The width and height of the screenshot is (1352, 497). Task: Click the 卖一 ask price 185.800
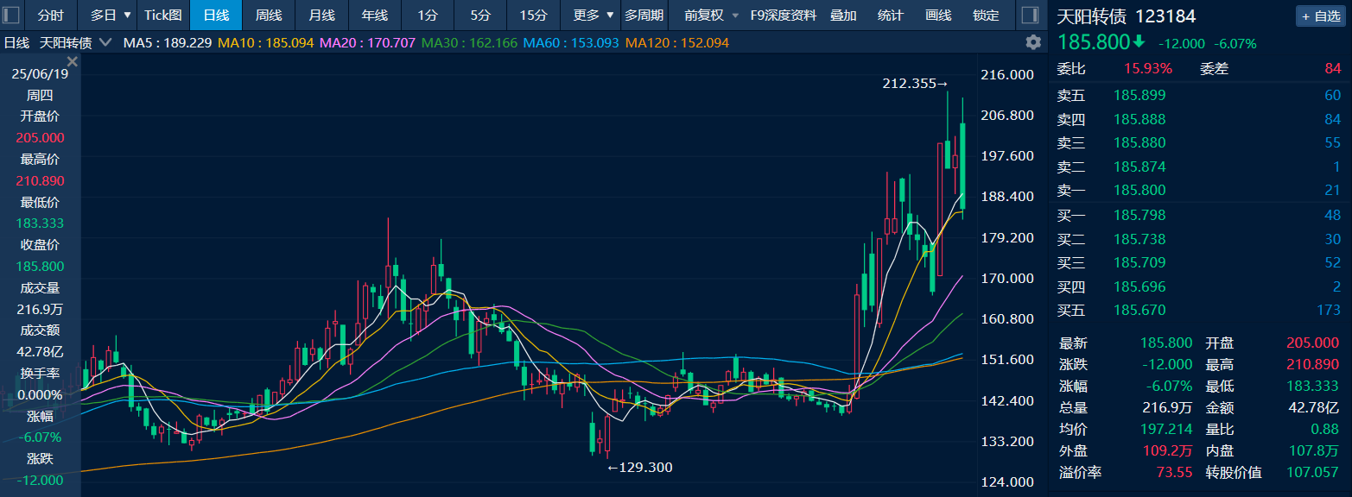(1139, 191)
